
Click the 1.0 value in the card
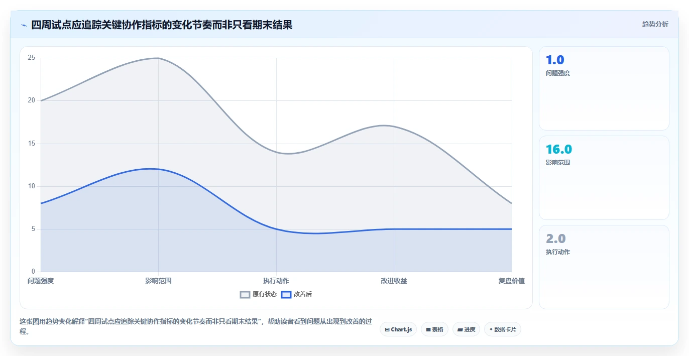(x=555, y=60)
